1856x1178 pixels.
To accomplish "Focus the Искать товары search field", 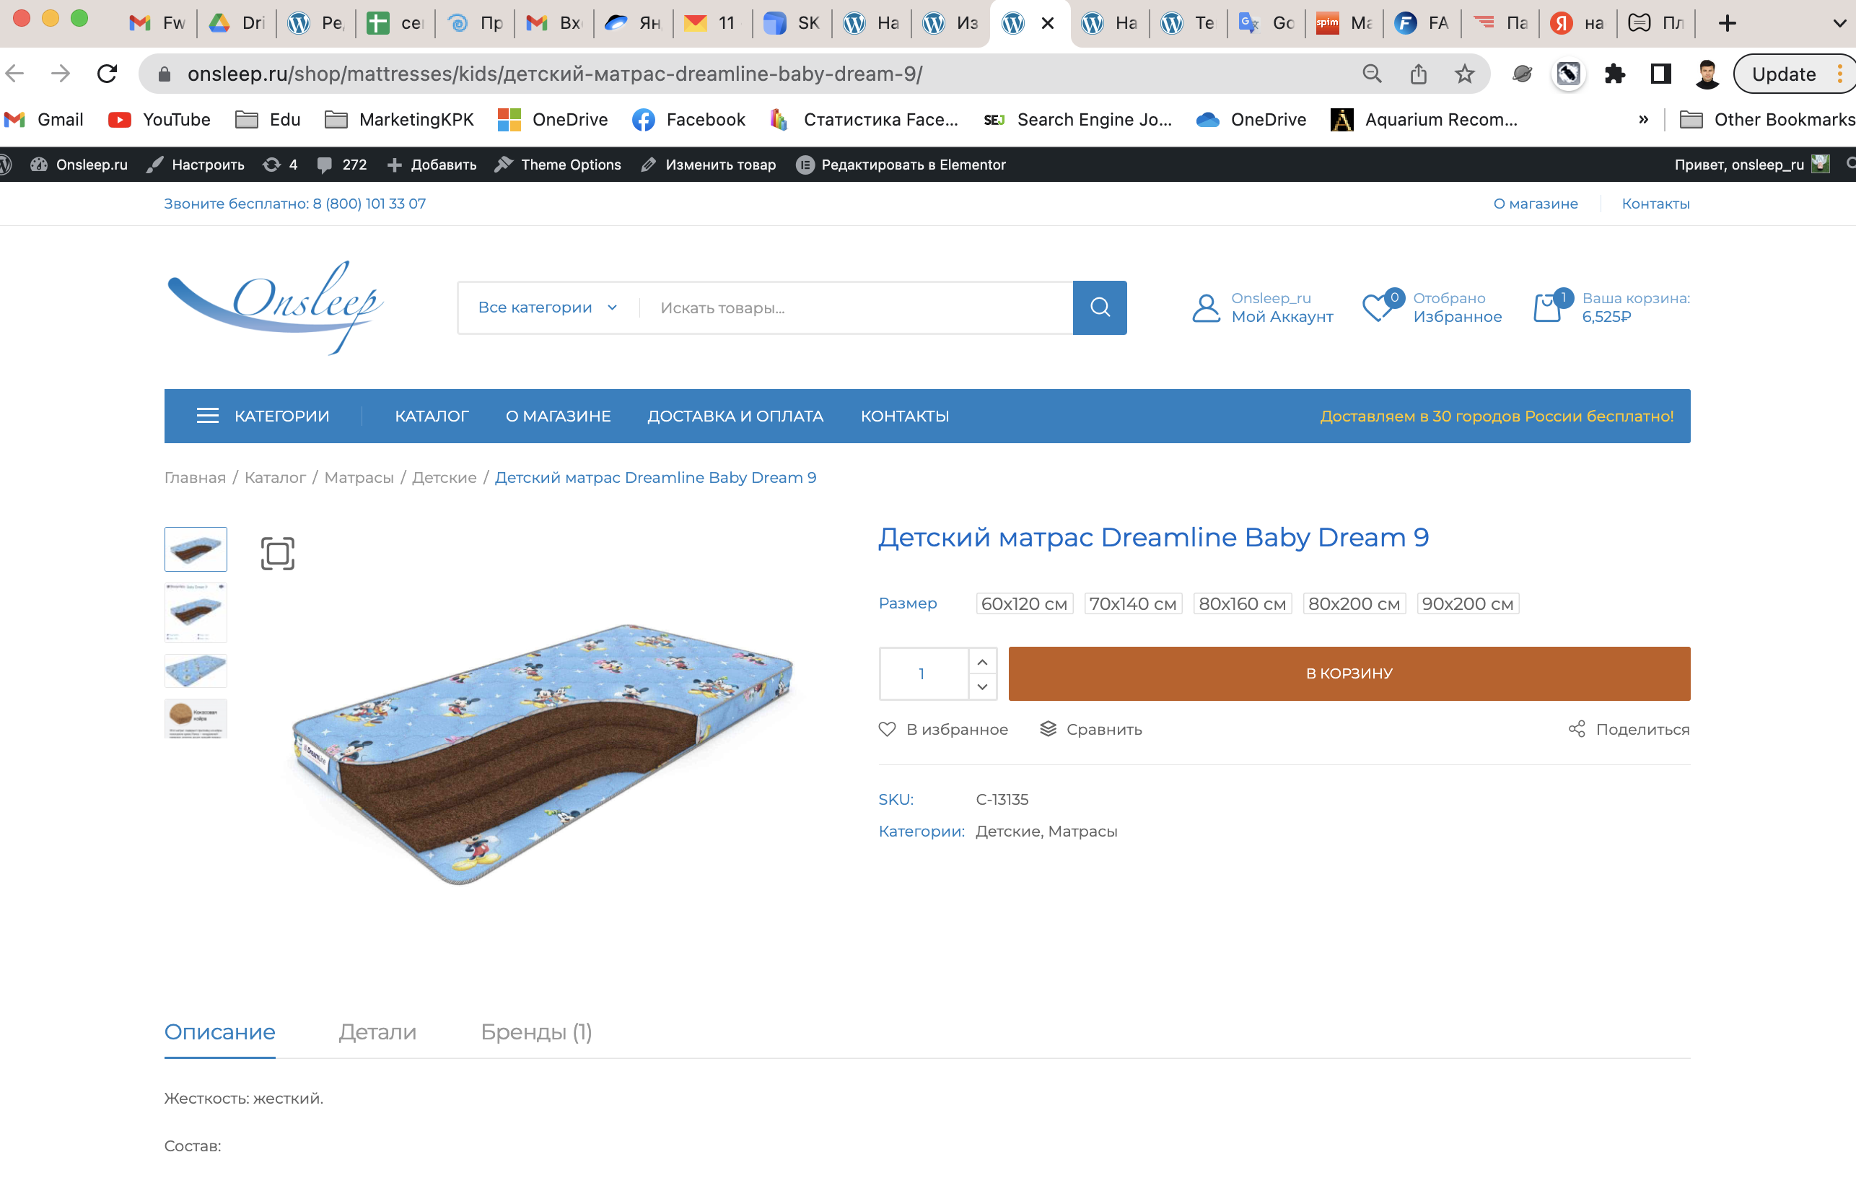I will 856,307.
